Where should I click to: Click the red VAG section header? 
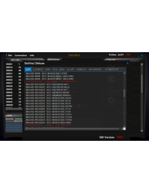pyautogui.click(x=49, y=125)
